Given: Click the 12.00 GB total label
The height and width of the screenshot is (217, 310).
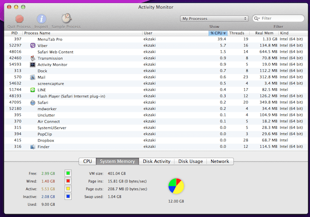Looking at the screenshot, I should click(x=176, y=201).
